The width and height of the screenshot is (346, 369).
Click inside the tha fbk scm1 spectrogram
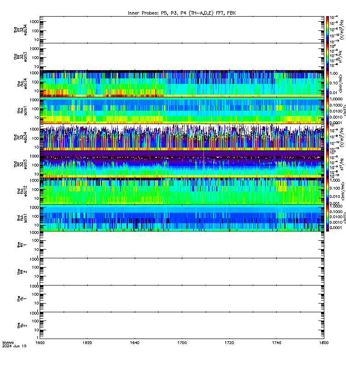coord(182,110)
